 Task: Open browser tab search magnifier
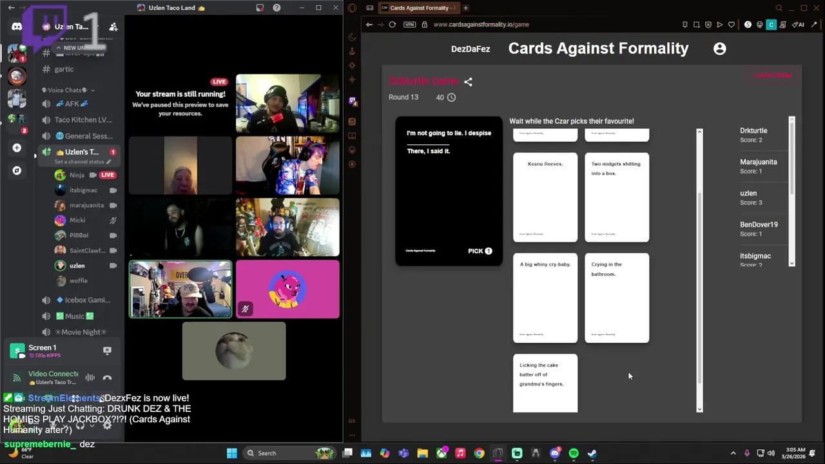[779, 8]
